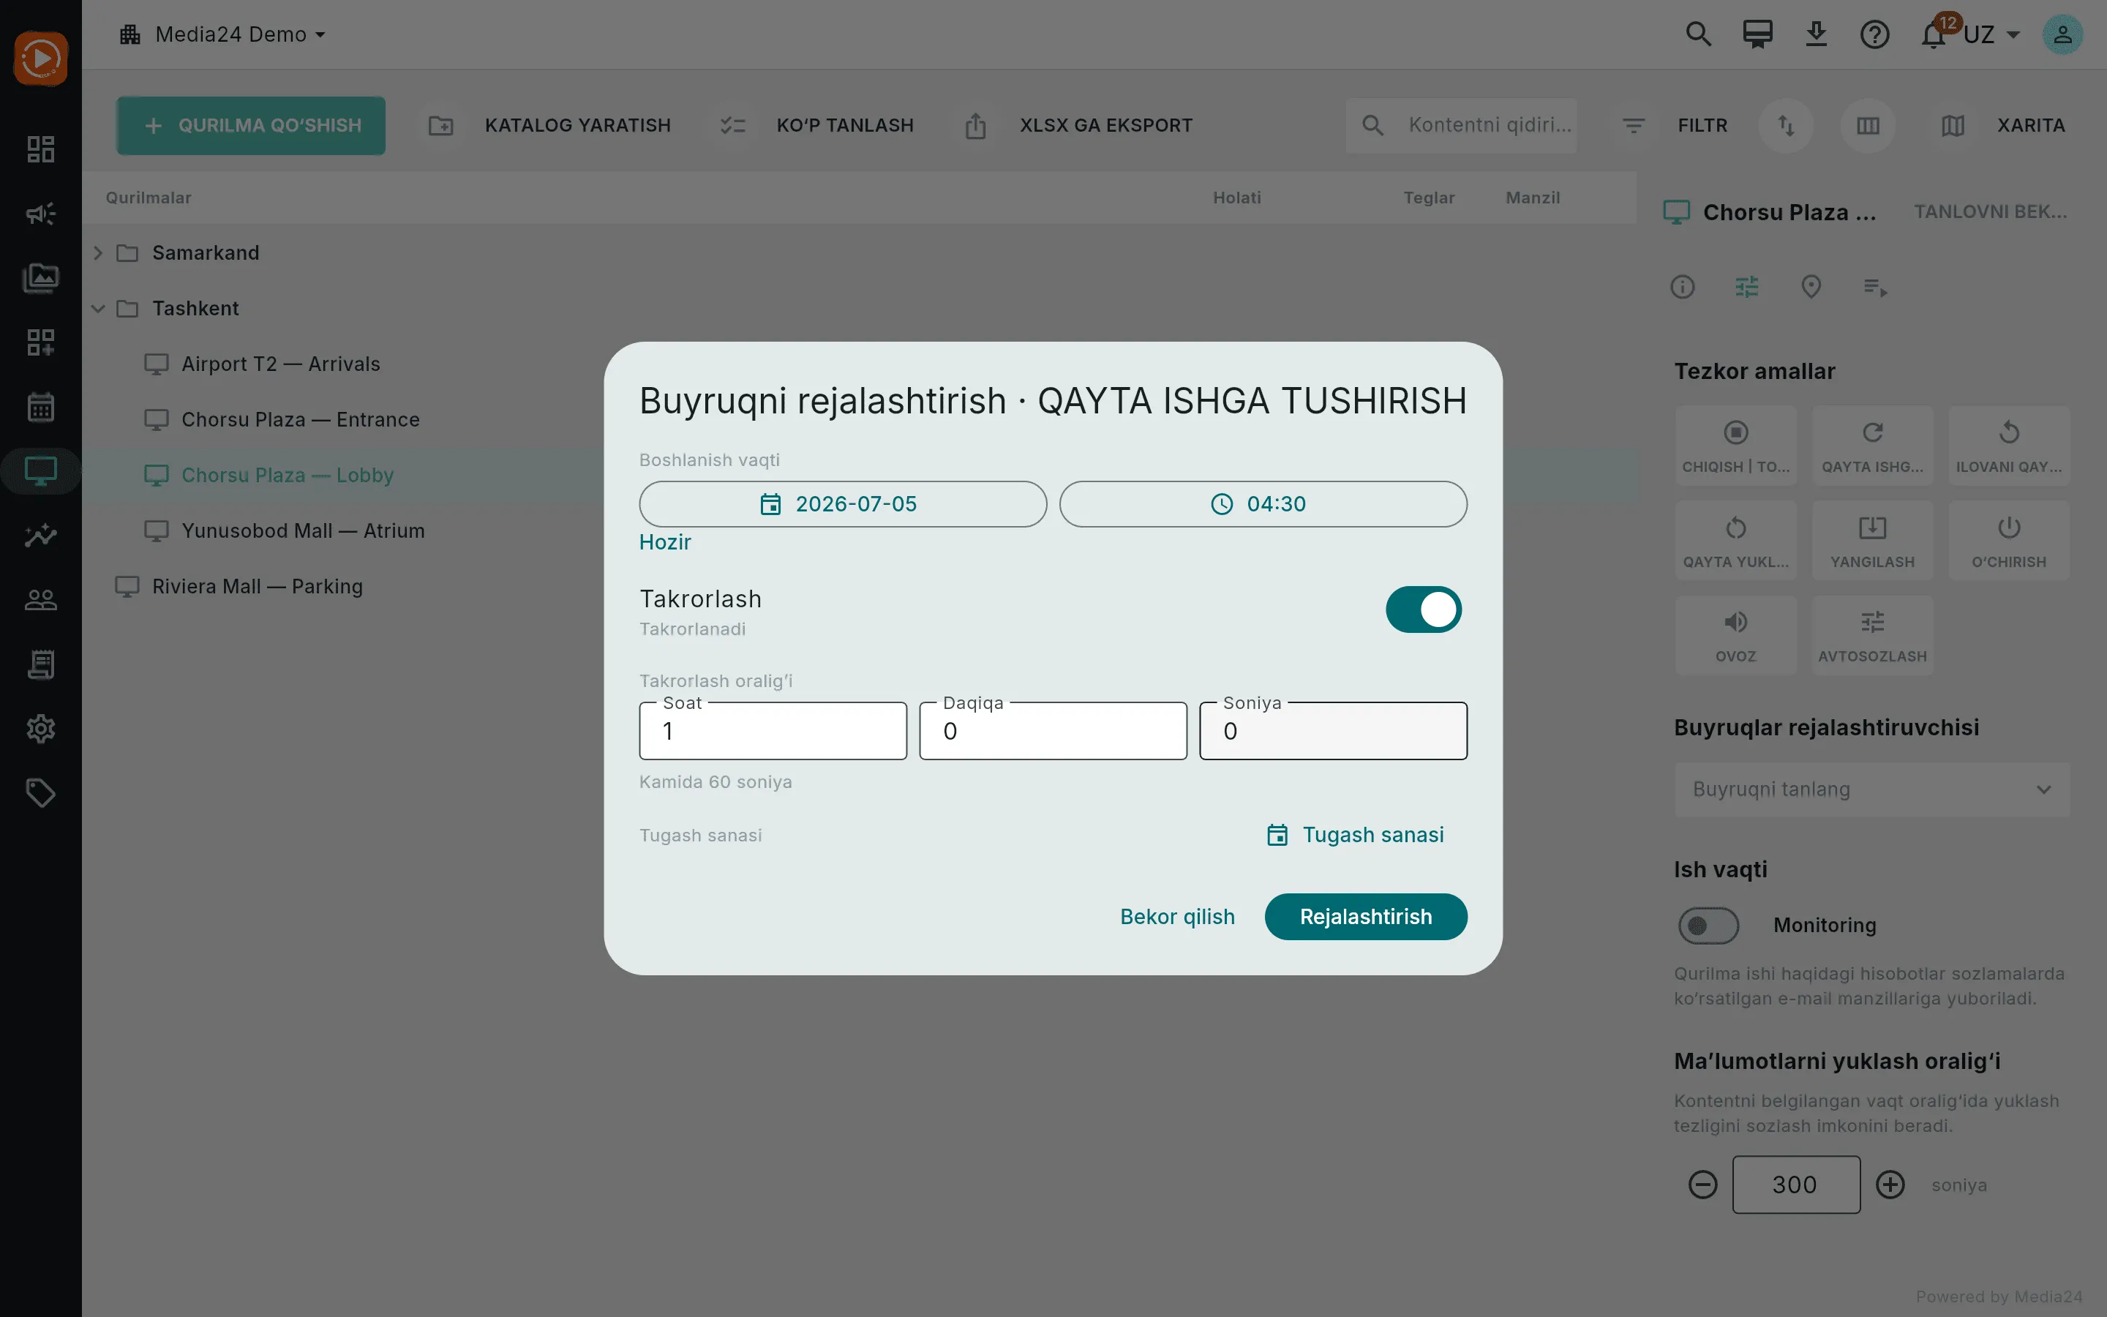Click XLSX GA EKSPORT button

point(1078,125)
